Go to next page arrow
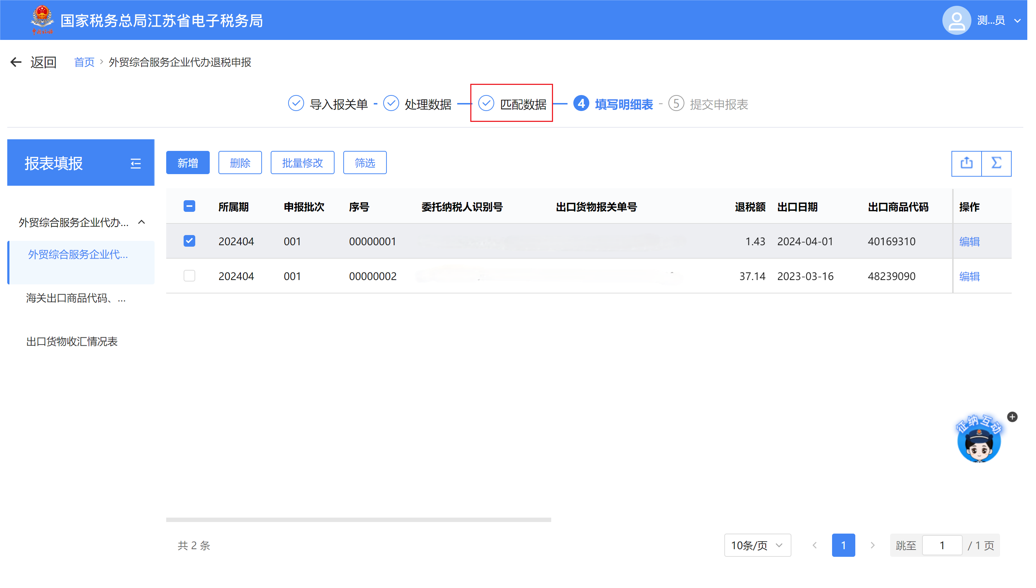The image size is (1036, 588). pyautogui.click(x=872, y=545)
